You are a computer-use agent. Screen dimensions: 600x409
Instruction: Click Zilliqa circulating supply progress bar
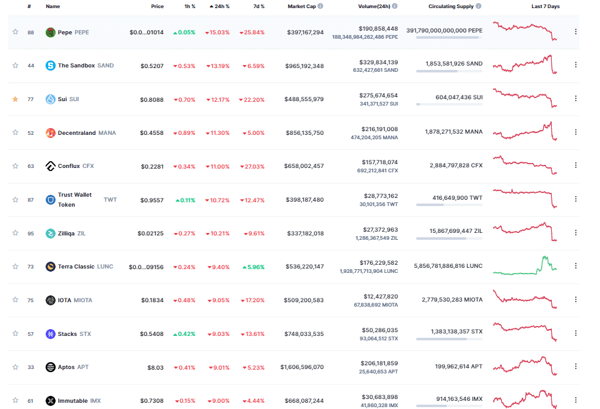point(449,239)
